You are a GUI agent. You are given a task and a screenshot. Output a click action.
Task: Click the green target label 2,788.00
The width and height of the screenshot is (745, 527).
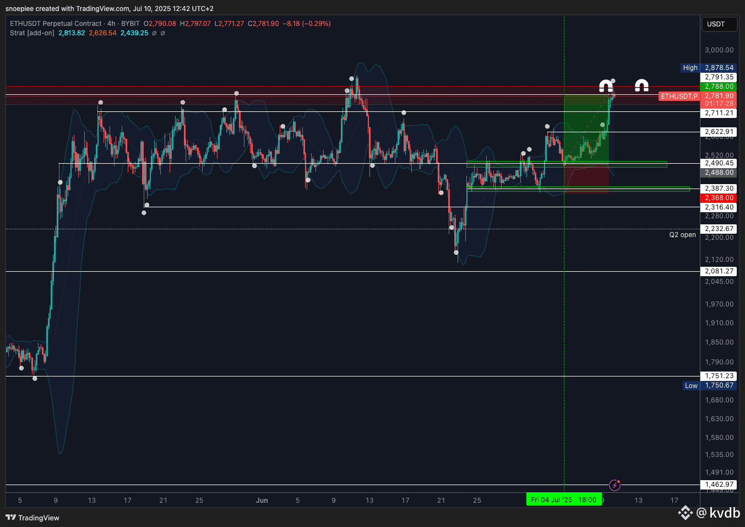[719, 87]
